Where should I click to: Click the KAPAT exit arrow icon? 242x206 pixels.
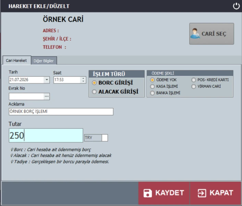(x=202, y=193)
